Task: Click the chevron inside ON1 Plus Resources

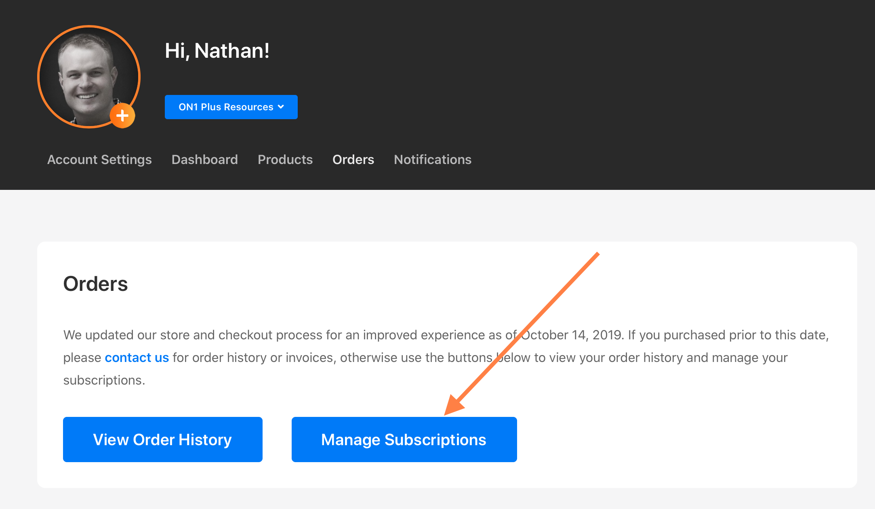Action: pos(281,107)
